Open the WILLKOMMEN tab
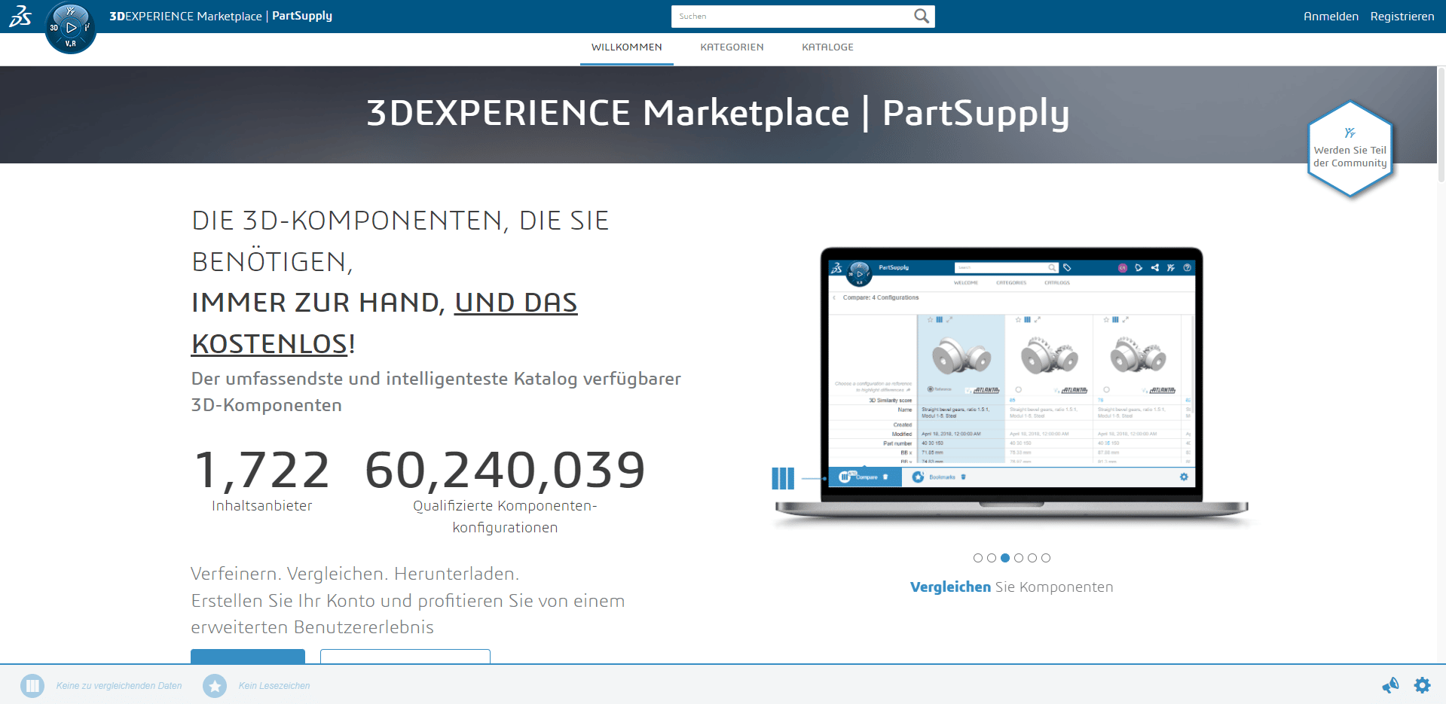 click(x=626, y=47)
